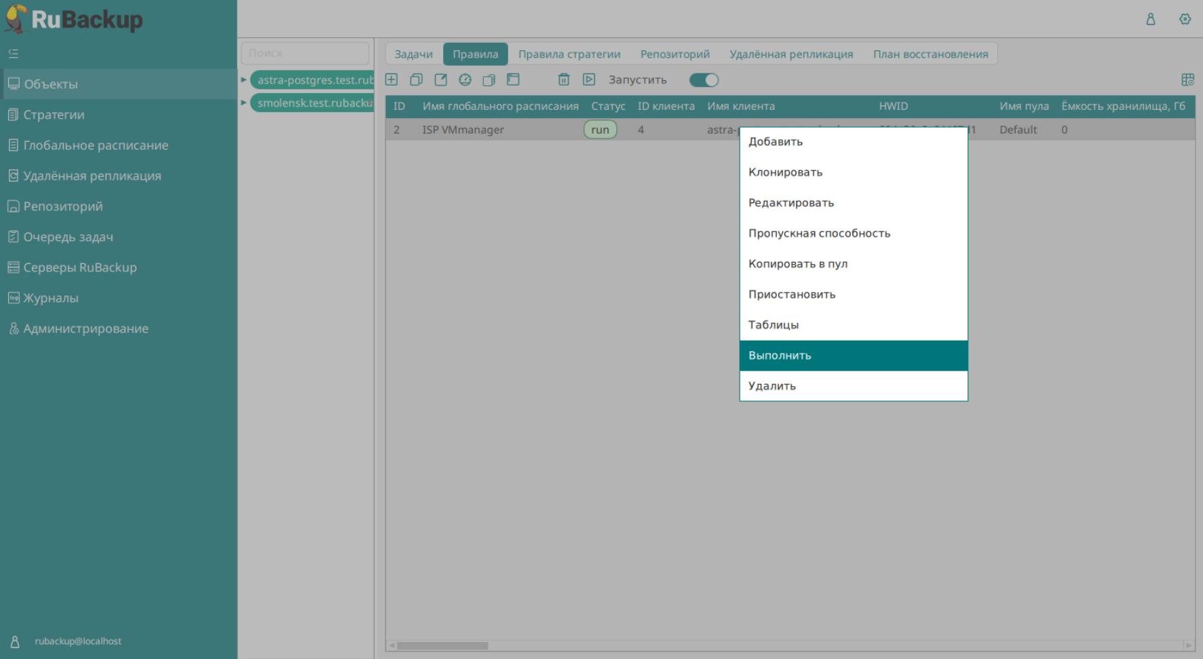Click the execute play toolbar icon

coord(589,80)
